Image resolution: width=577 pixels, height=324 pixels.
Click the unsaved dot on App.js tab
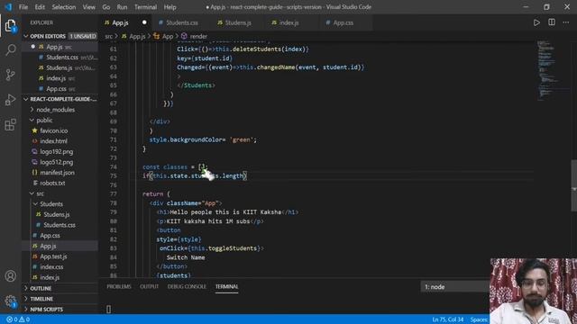pyautogui.click(x=144, y=22)
